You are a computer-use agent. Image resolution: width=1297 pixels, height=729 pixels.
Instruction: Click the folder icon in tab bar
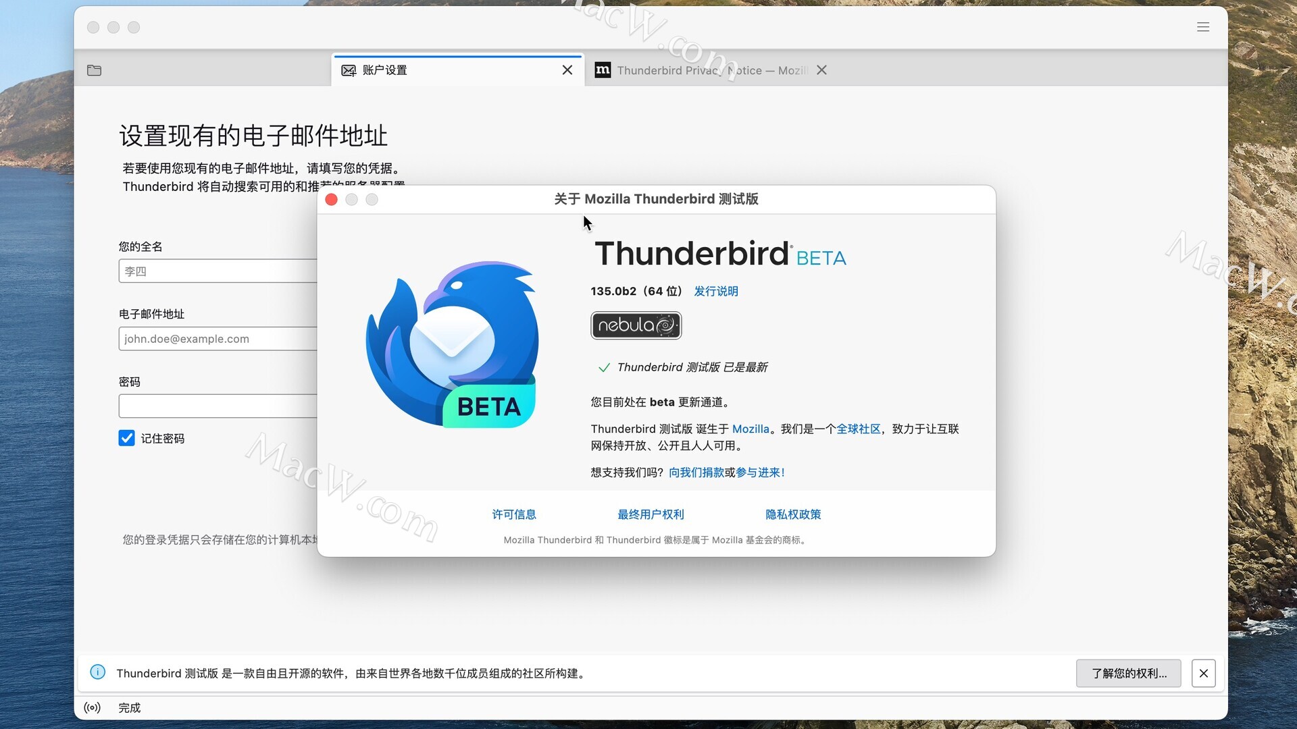click(95, 70)
